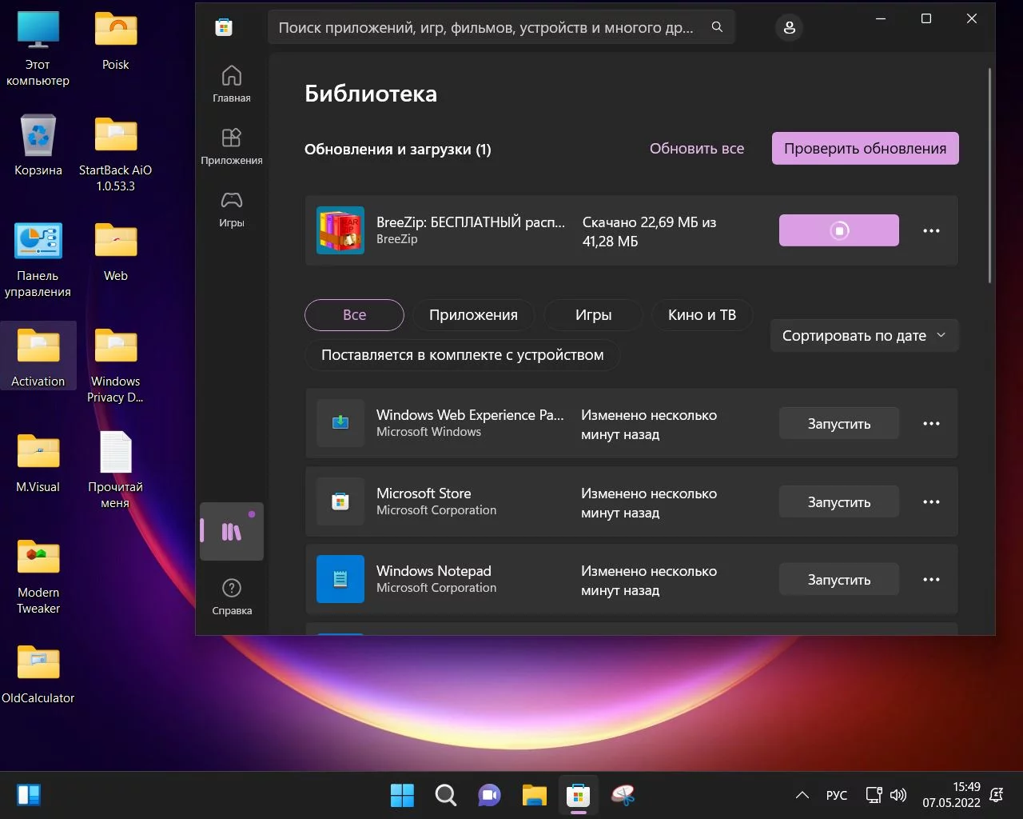1023x819 pixels.
Task: Select 'Поставляется в комплекте с устройством' filter
Action: click(462, 355)
